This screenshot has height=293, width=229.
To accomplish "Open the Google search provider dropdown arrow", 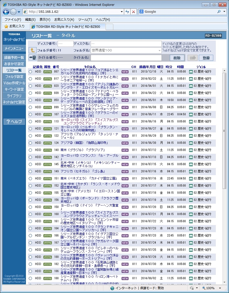I will 224,11.
